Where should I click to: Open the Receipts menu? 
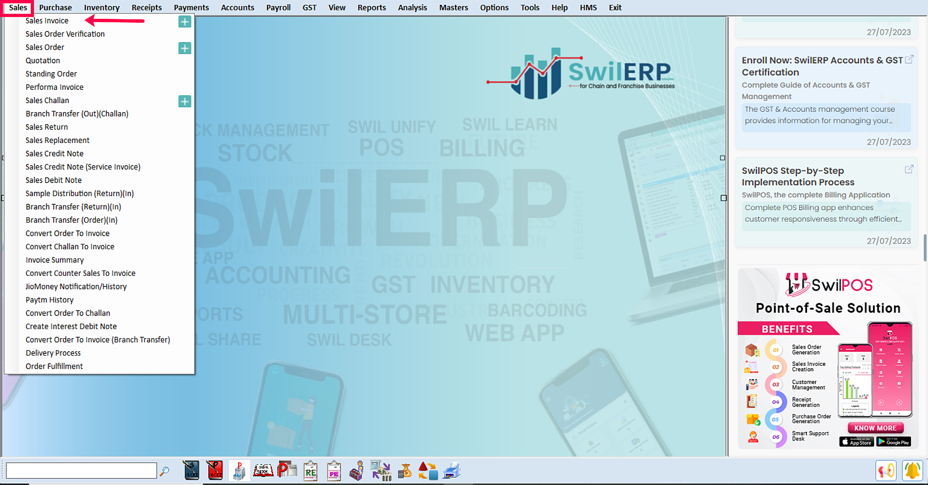[x=147, y=8]
